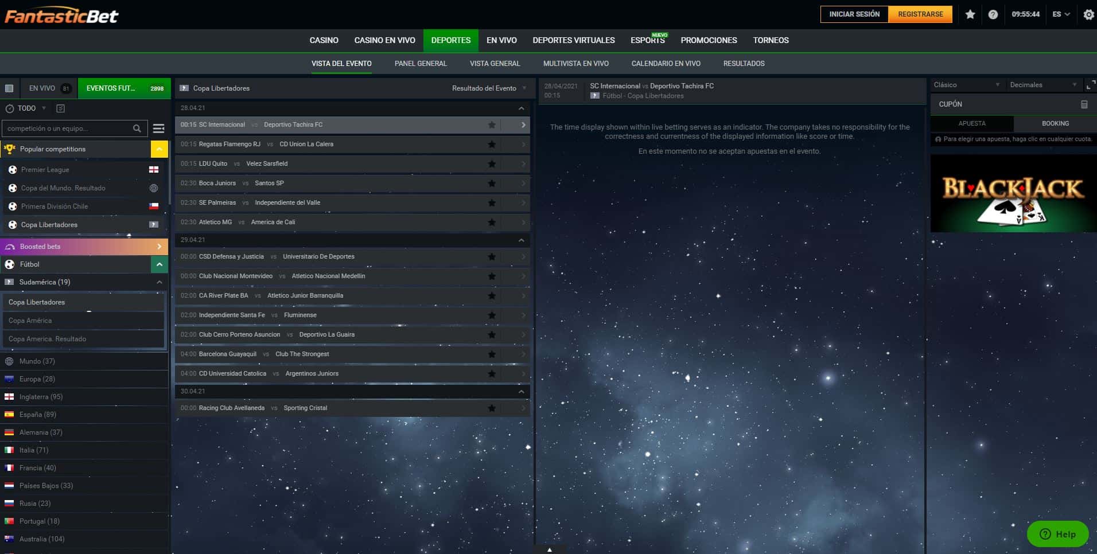Image resolution: width=1097 pixels, height=554 pixels.
Task: Favorite the CA River Plate BA match
Action: pos(492,296)
